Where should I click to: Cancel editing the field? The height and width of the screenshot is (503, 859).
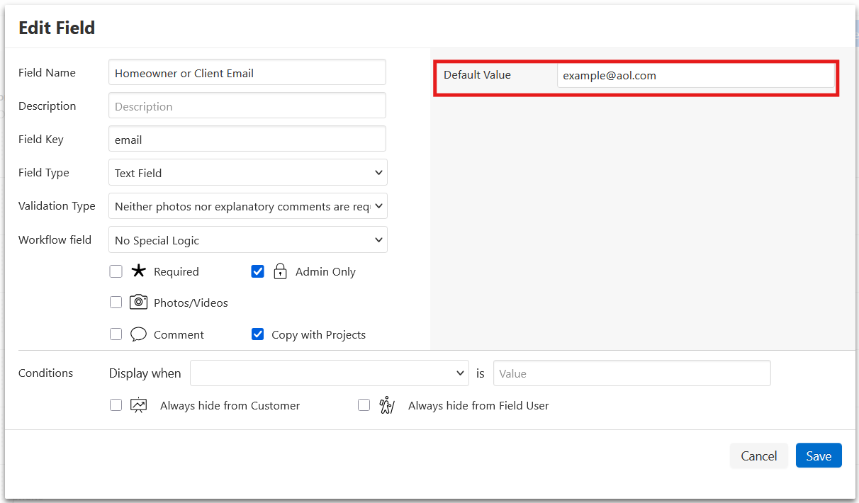click(x=758, y=456)
